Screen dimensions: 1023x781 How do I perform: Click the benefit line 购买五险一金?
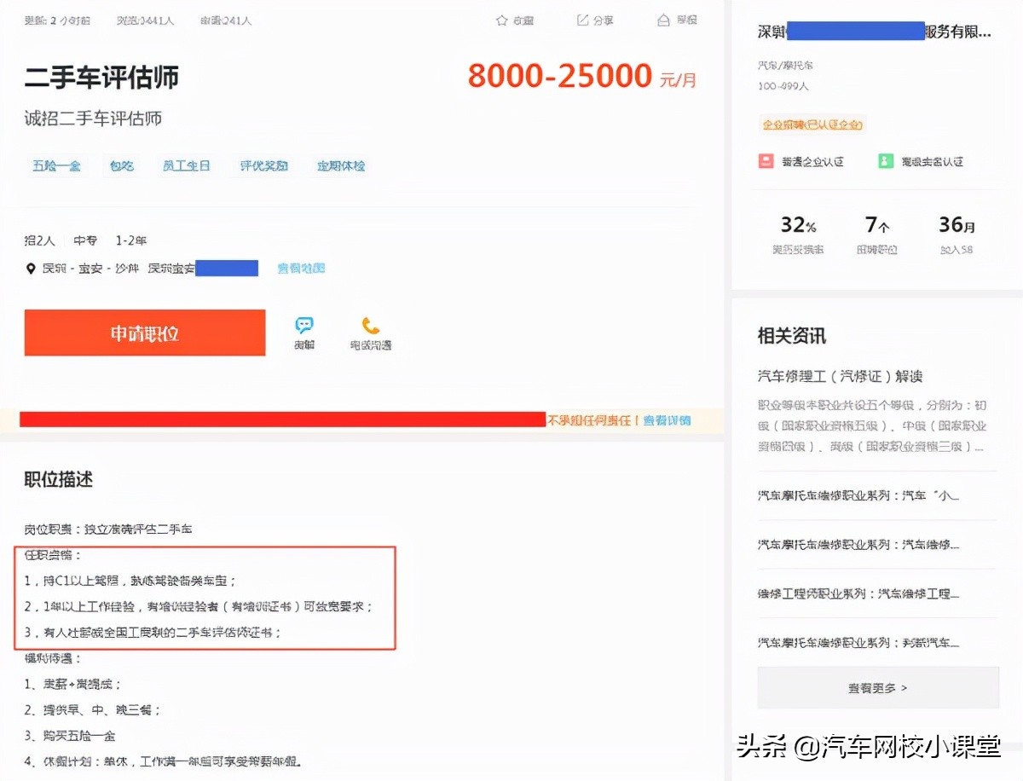(x=70, y=735)
